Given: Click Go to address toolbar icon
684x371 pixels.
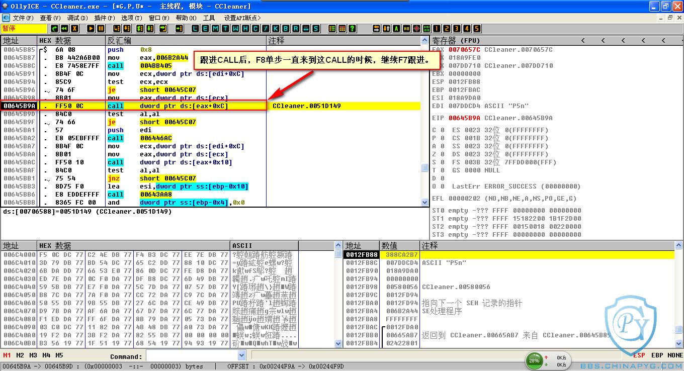Looking at the screenshot, I should point(180,29).
